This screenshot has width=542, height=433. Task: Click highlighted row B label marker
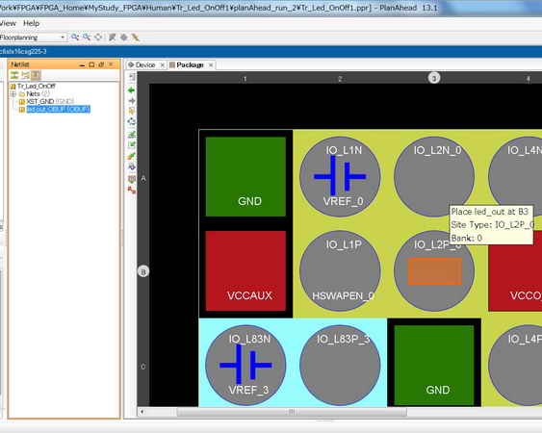(x=143, y=271)
